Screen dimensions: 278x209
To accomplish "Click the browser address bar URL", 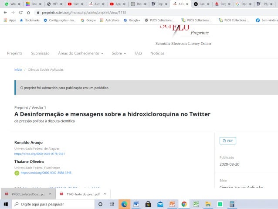I will (84, 13).
